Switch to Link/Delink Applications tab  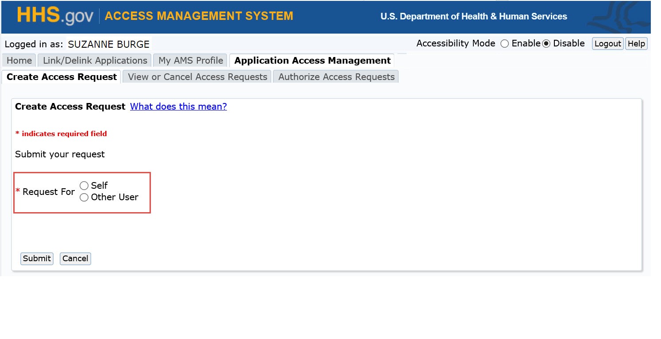click(x=95, y=61)
